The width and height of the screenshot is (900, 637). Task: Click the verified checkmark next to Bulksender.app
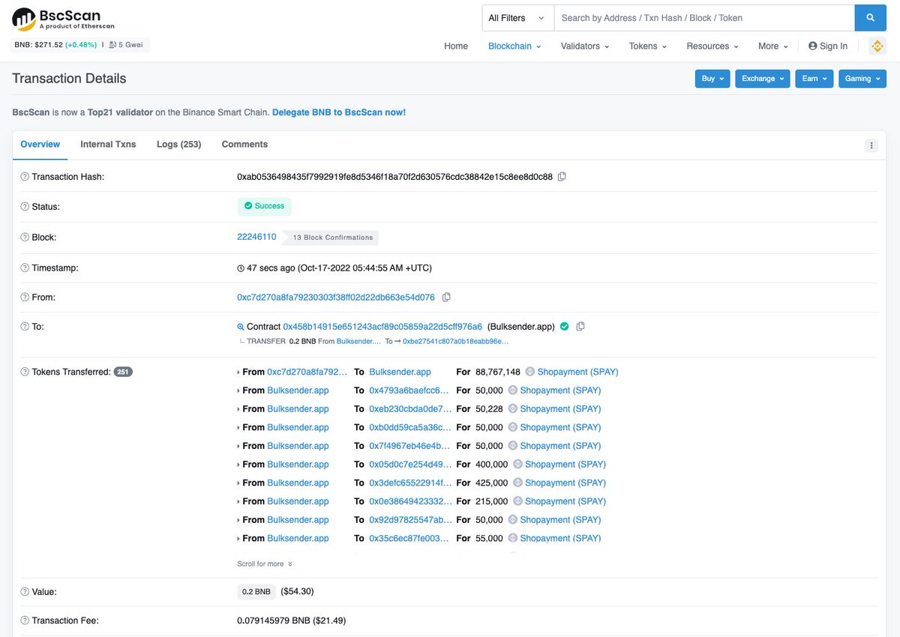[565, 327]
